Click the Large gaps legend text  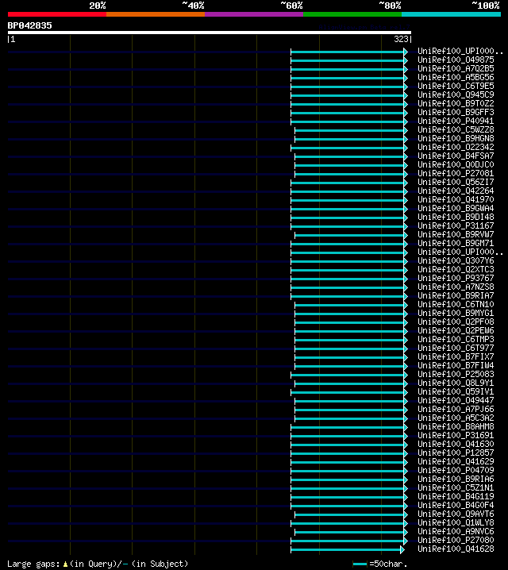98,564
